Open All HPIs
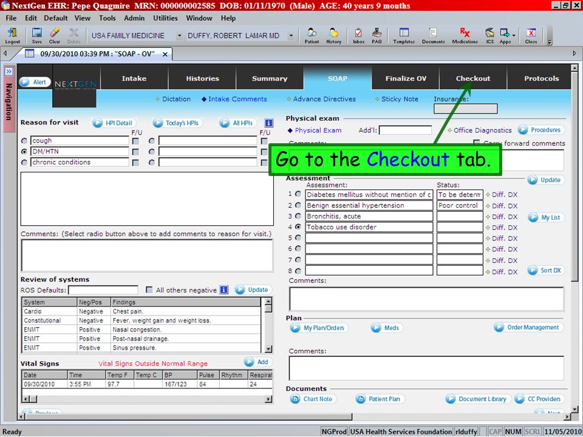583x437 pixels. 237,123
